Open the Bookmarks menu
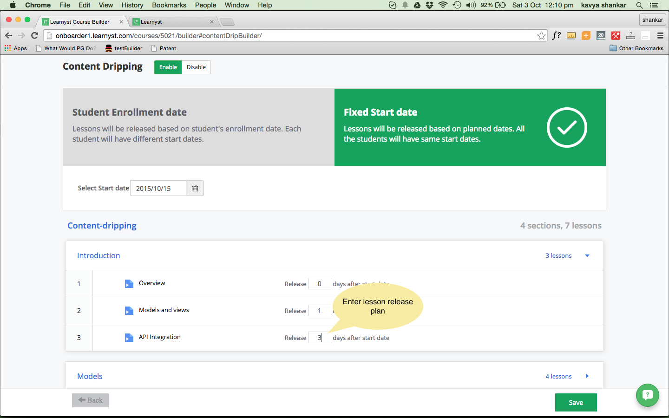Viewport: 669px width, 418px height. point(169,5)
